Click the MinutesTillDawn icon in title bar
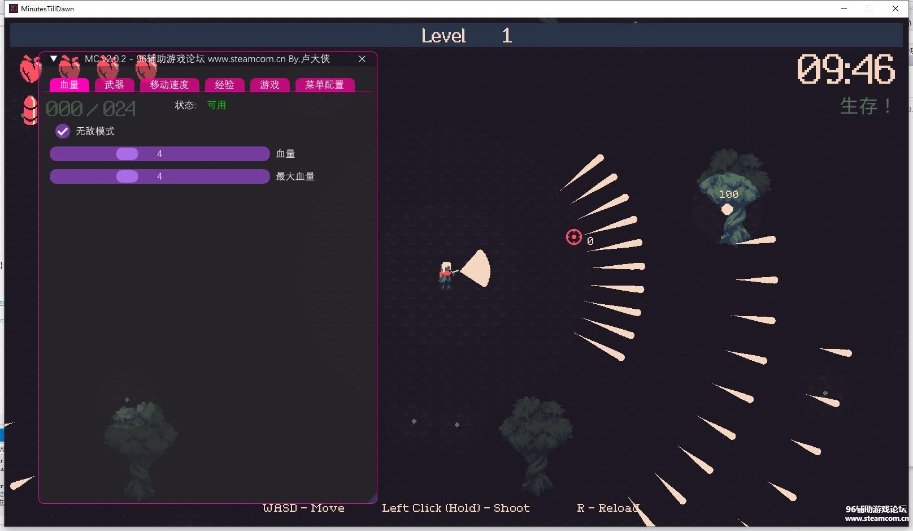 point(14,8)
